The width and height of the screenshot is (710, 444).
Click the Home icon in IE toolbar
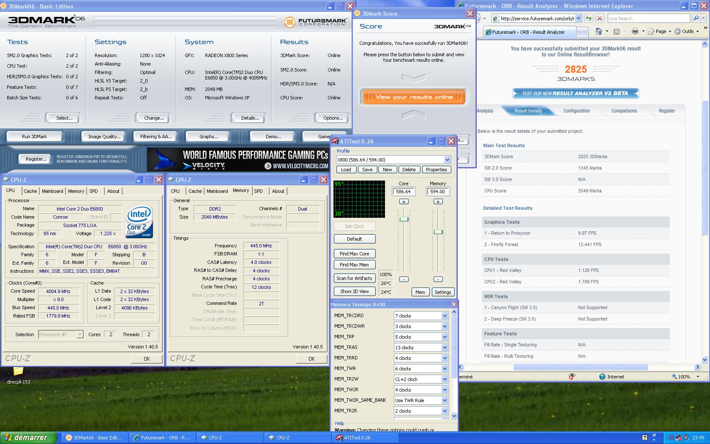[598, 31]
